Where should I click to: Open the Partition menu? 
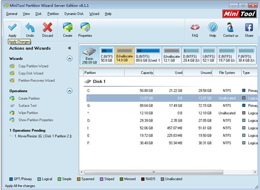[x=53, y=14]
